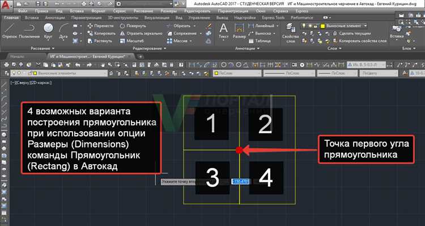The width and height of the screenshot is (425, 226).
Task: Select the Текст text tool
Action: pyautogui.click(x=223, y=31)
